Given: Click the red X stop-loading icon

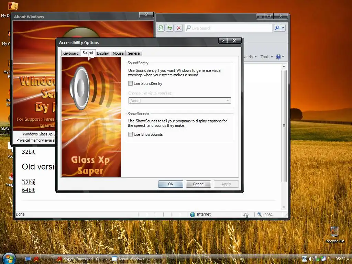Looking at the screenshot, I should (x=179, y=28).
